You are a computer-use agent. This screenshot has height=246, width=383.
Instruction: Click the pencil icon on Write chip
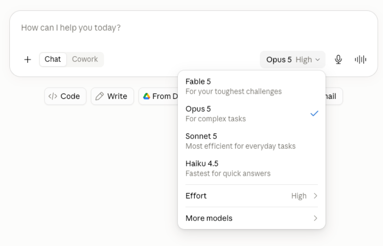click(x=100, y=96)
